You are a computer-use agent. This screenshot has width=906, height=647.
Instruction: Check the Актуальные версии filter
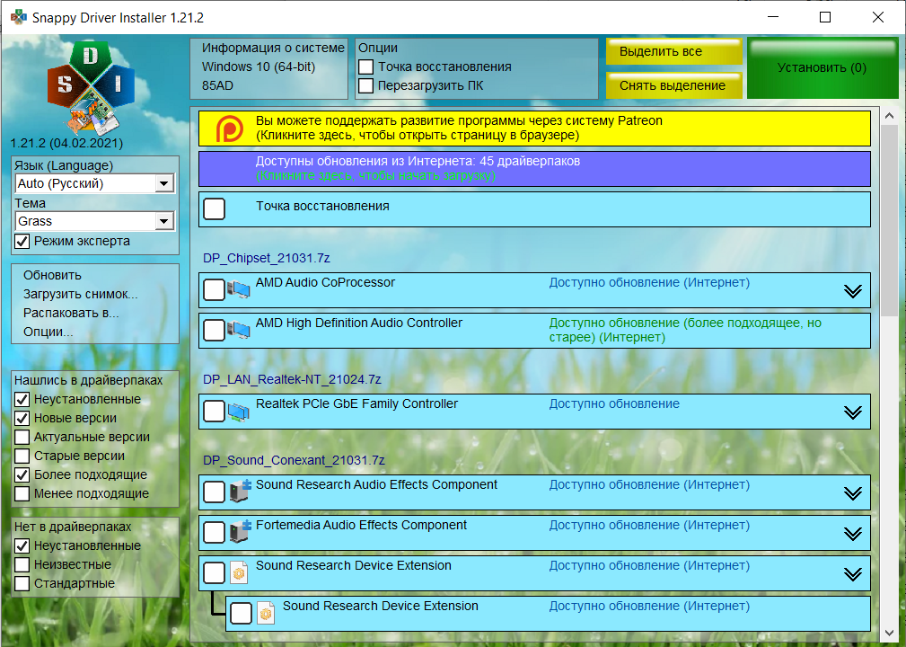[22, 437]
